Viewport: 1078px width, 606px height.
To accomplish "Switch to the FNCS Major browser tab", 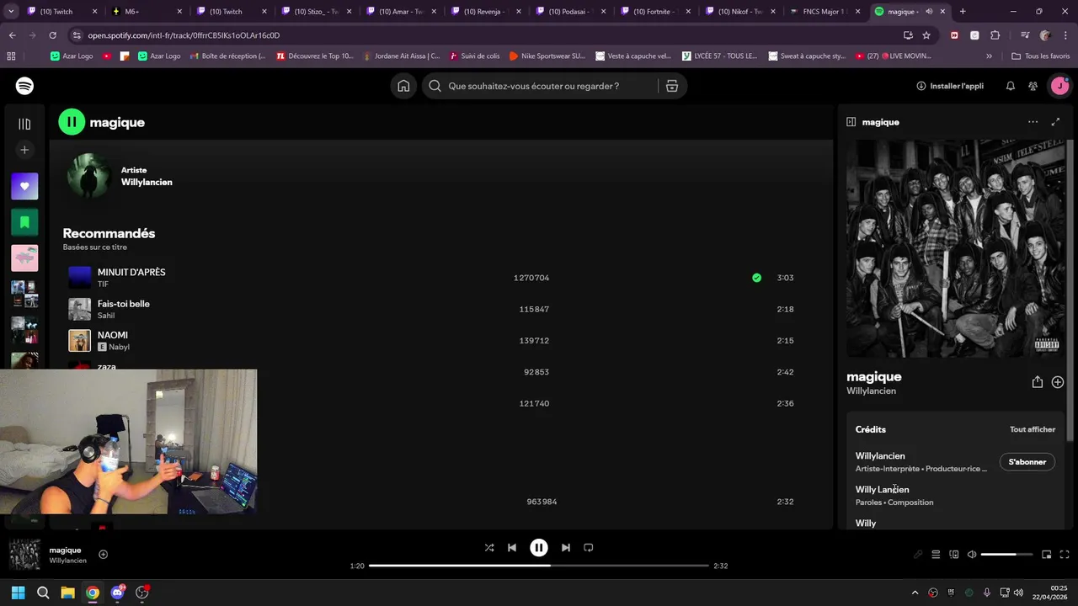I will (x=824, y=12).
